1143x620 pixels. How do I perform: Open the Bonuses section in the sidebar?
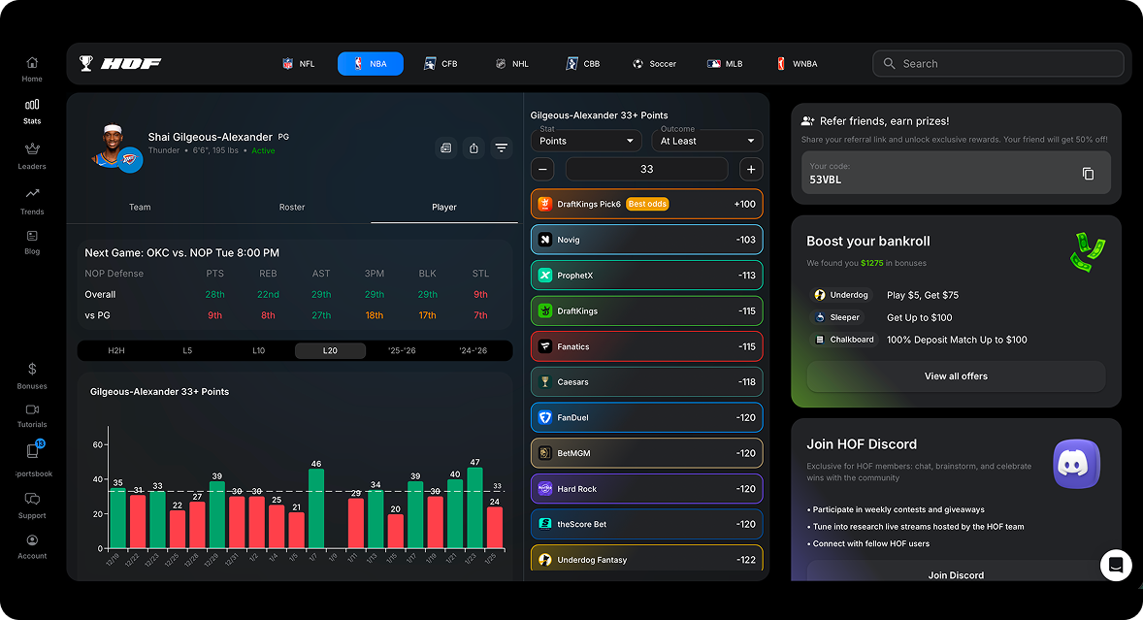click(x=31, y=372)
